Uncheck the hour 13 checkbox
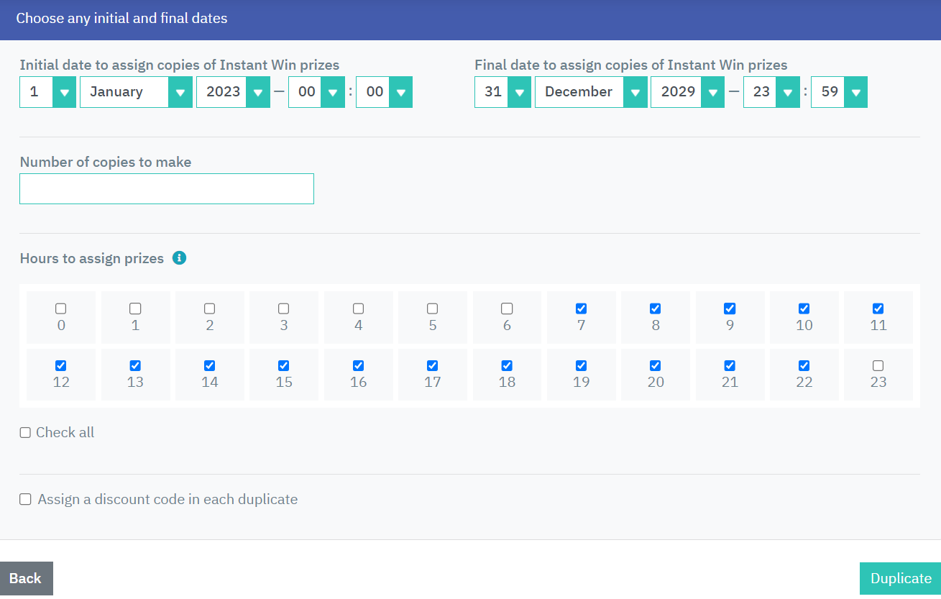Viewport: 941px width, 599px height. click(135, 365)
